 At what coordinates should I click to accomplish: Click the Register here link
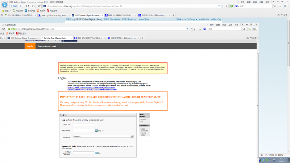click(x=143, y=120)
